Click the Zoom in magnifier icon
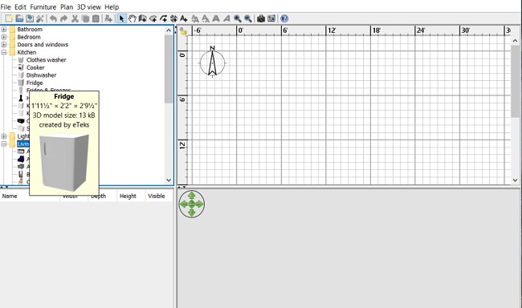Screen dimensions: 522x308 238,18
